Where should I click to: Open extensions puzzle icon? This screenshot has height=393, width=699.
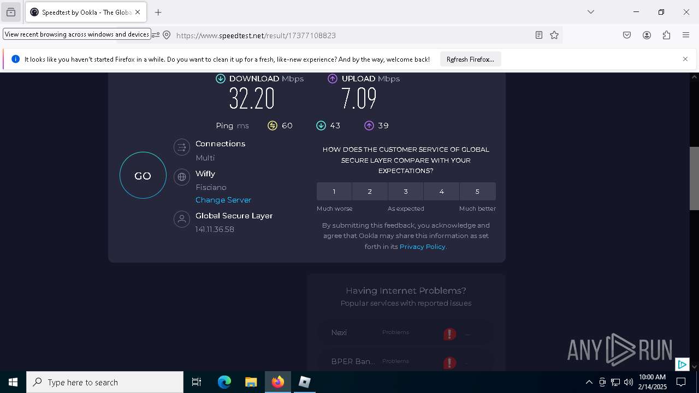(x=666, y=35)
